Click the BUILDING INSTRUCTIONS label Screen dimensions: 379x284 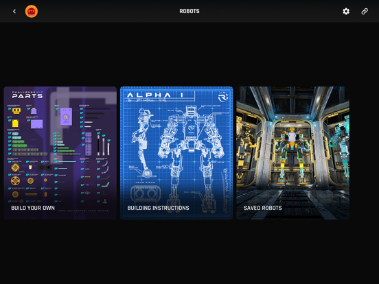click(x=159, y=208)
